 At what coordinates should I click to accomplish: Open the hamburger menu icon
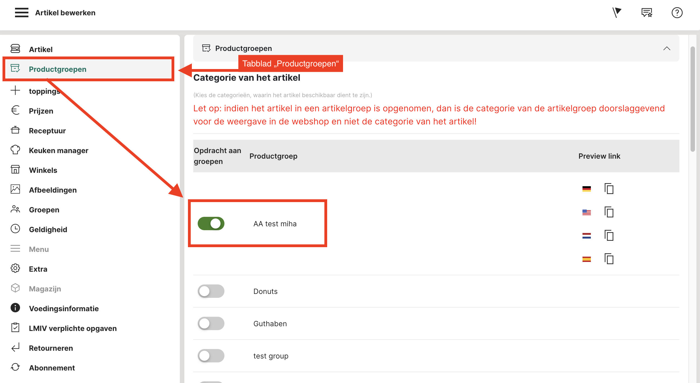[x=21, y=13]
